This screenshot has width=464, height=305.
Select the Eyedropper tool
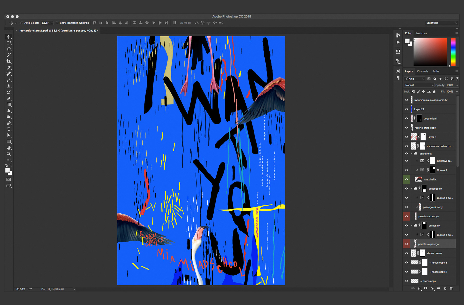coord(9,68)
